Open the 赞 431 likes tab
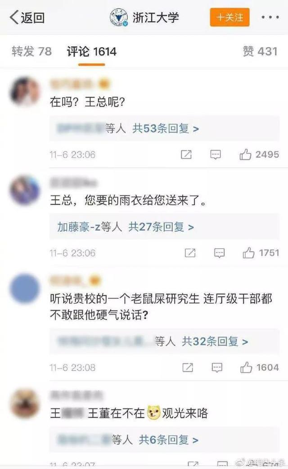This screenshot has height=469, width=288. click(260, 51)
